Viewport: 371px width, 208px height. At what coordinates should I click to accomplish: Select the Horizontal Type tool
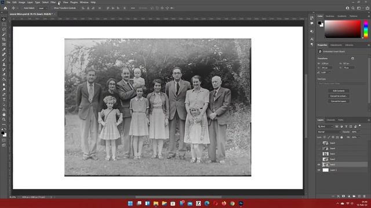coord(4,99)
